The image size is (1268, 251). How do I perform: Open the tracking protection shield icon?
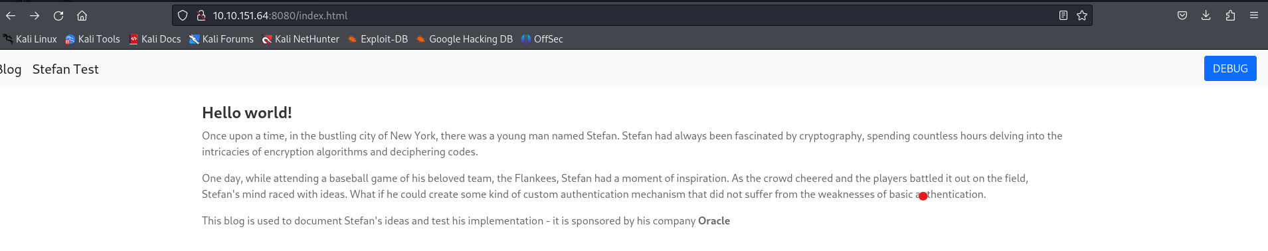click(x=183, y=15)
